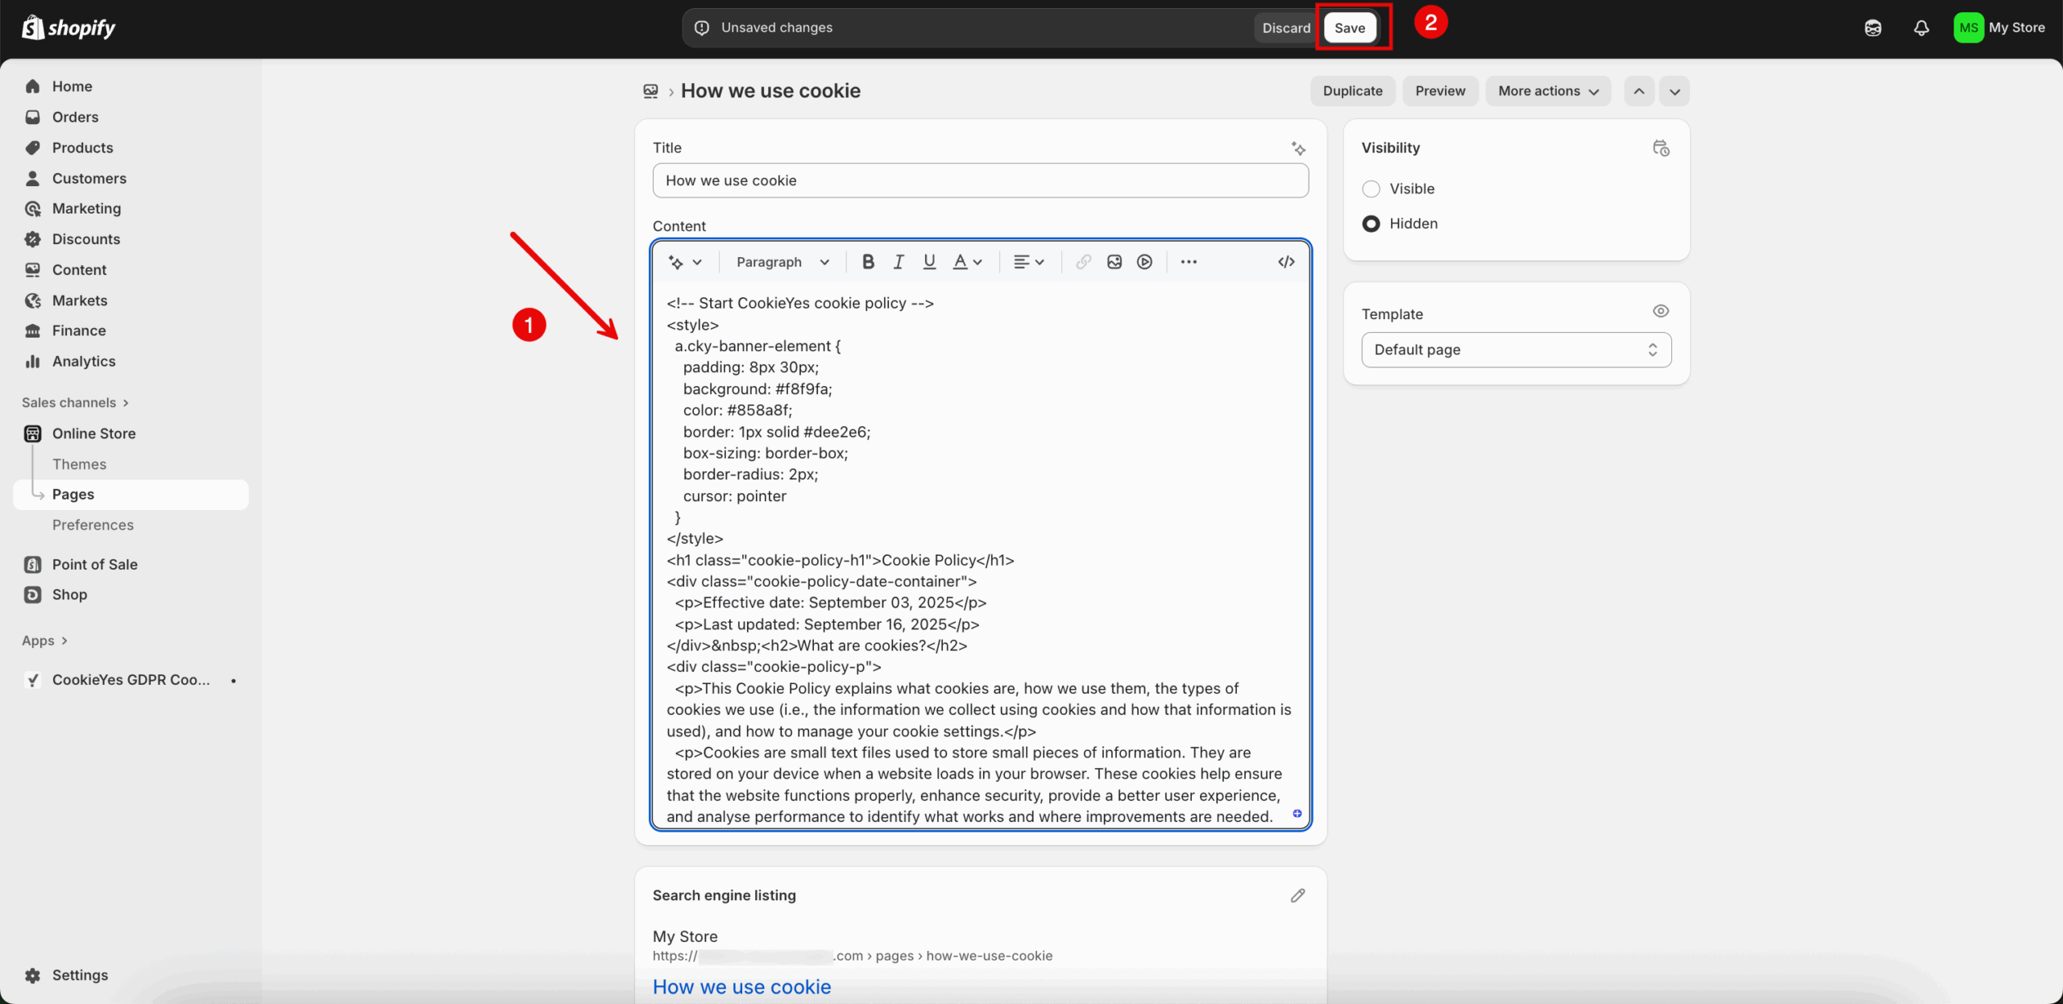Edit the search engine listing pencil icon
2063x1004 pixels.
[x=1297, y=895]
